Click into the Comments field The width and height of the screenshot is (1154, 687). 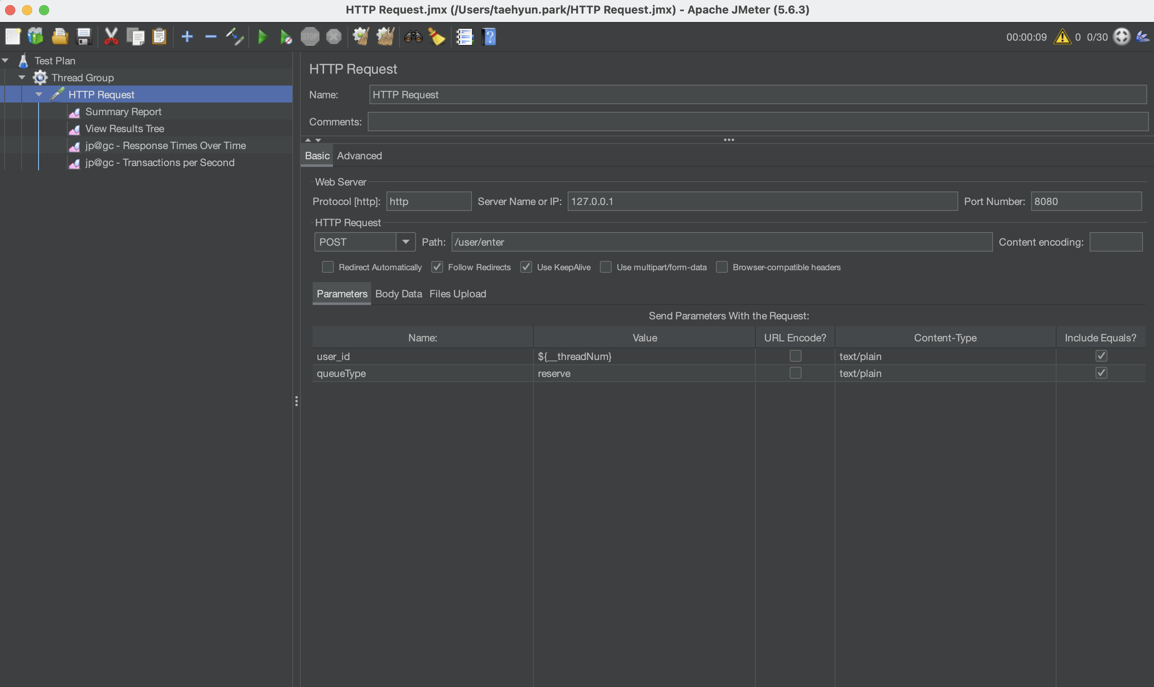[x=758, y=122]
